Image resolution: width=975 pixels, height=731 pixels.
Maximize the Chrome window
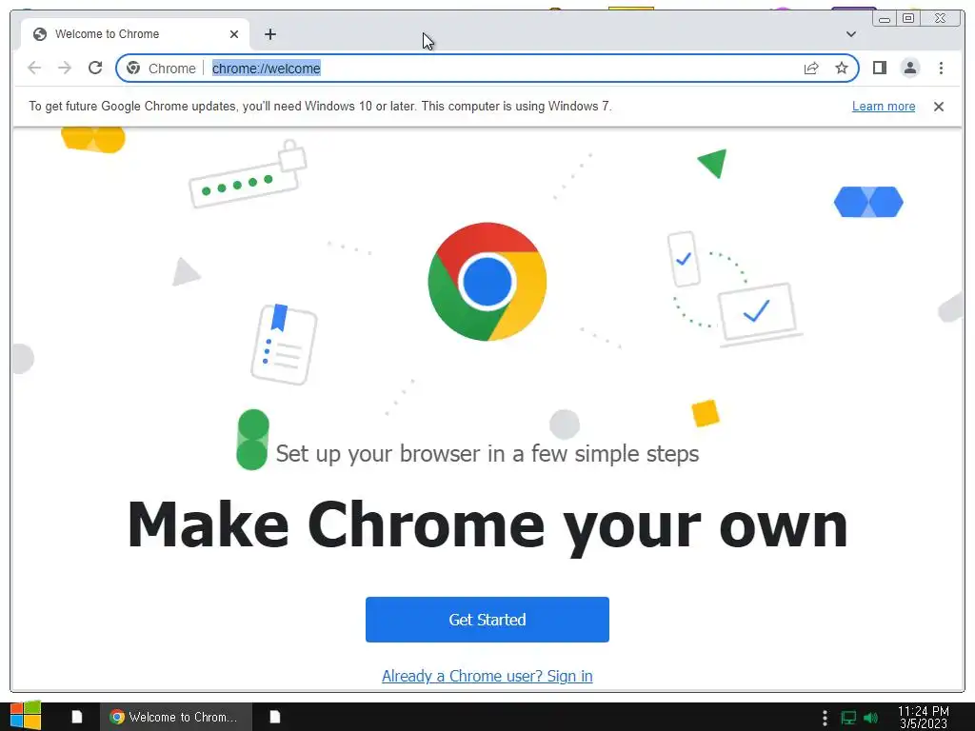coord(908,19)
